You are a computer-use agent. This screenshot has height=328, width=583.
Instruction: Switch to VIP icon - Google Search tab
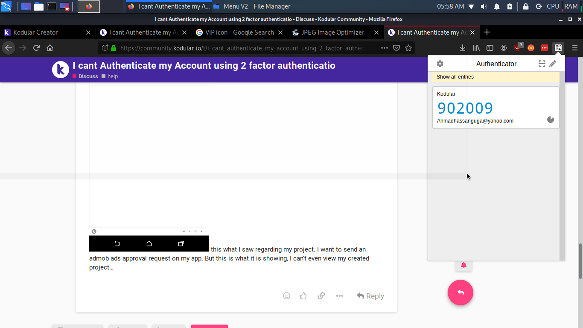[239, 32]
